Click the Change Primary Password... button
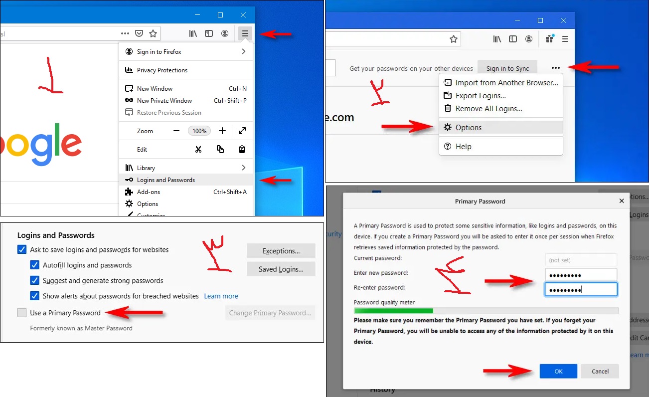Viewport: 649px width, 397px height. [270, 313]
